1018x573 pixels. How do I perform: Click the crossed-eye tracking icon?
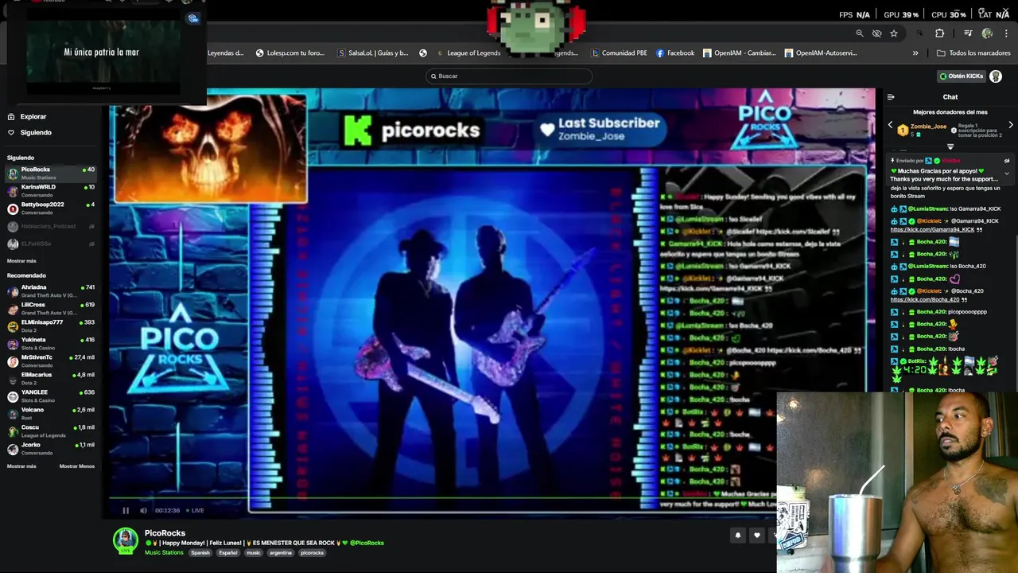pyautogui.click(x=876, y=33)
